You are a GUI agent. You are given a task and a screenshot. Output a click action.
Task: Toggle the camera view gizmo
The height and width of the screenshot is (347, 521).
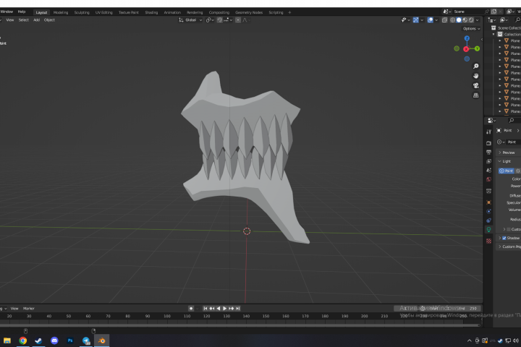point(476,86)
